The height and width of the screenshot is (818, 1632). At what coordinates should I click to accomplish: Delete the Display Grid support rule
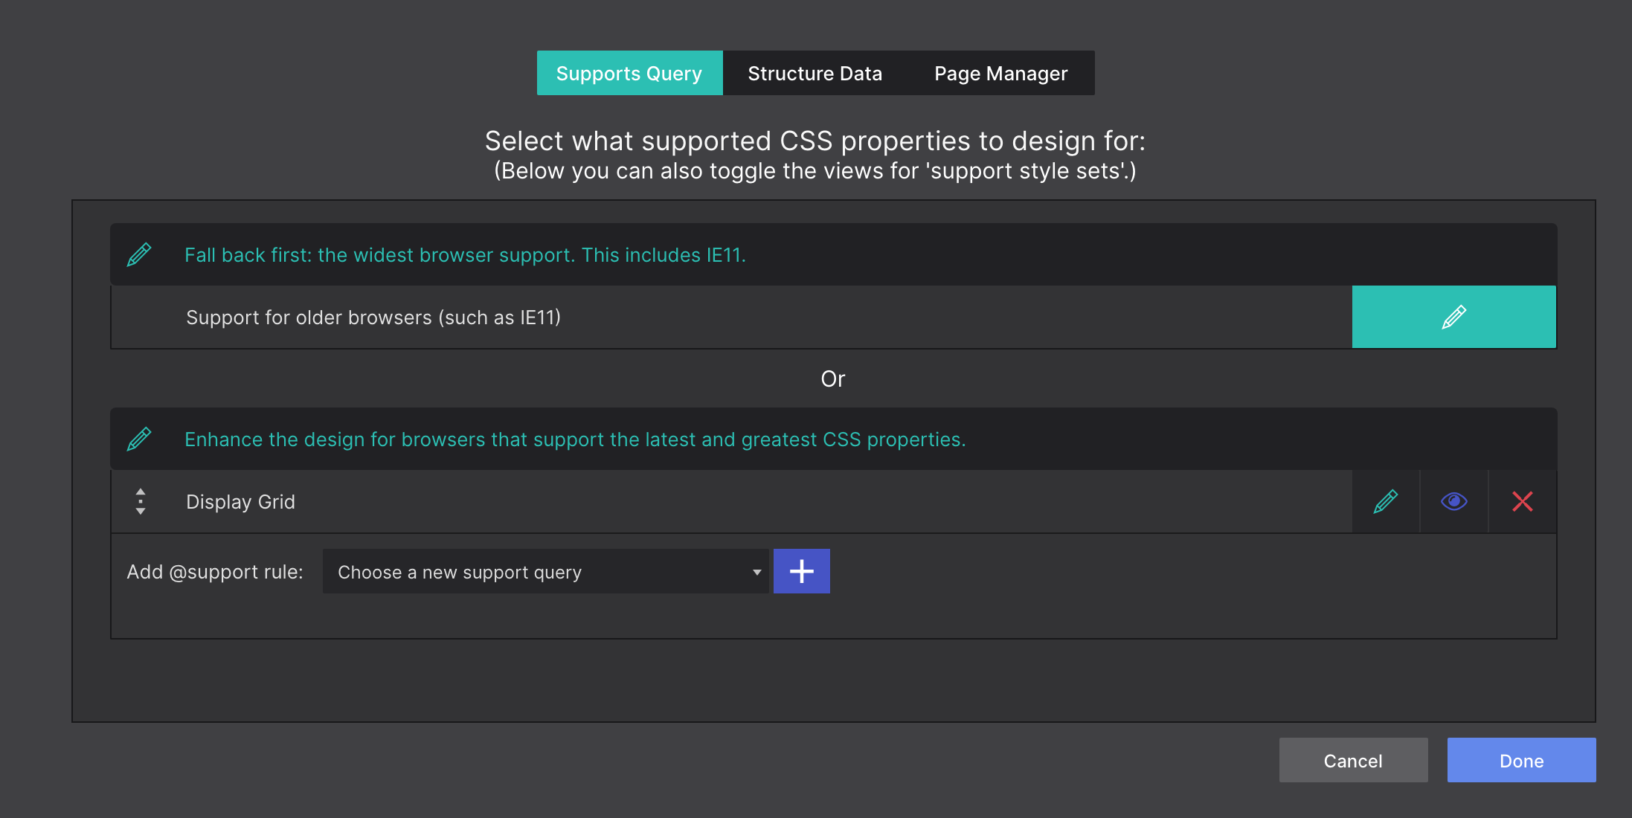coord(1522,501)
